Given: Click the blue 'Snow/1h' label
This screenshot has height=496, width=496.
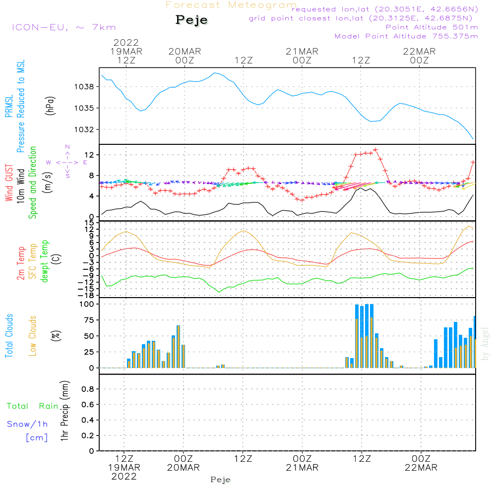Looking at the screenshot, I should (x=27, y=424).
